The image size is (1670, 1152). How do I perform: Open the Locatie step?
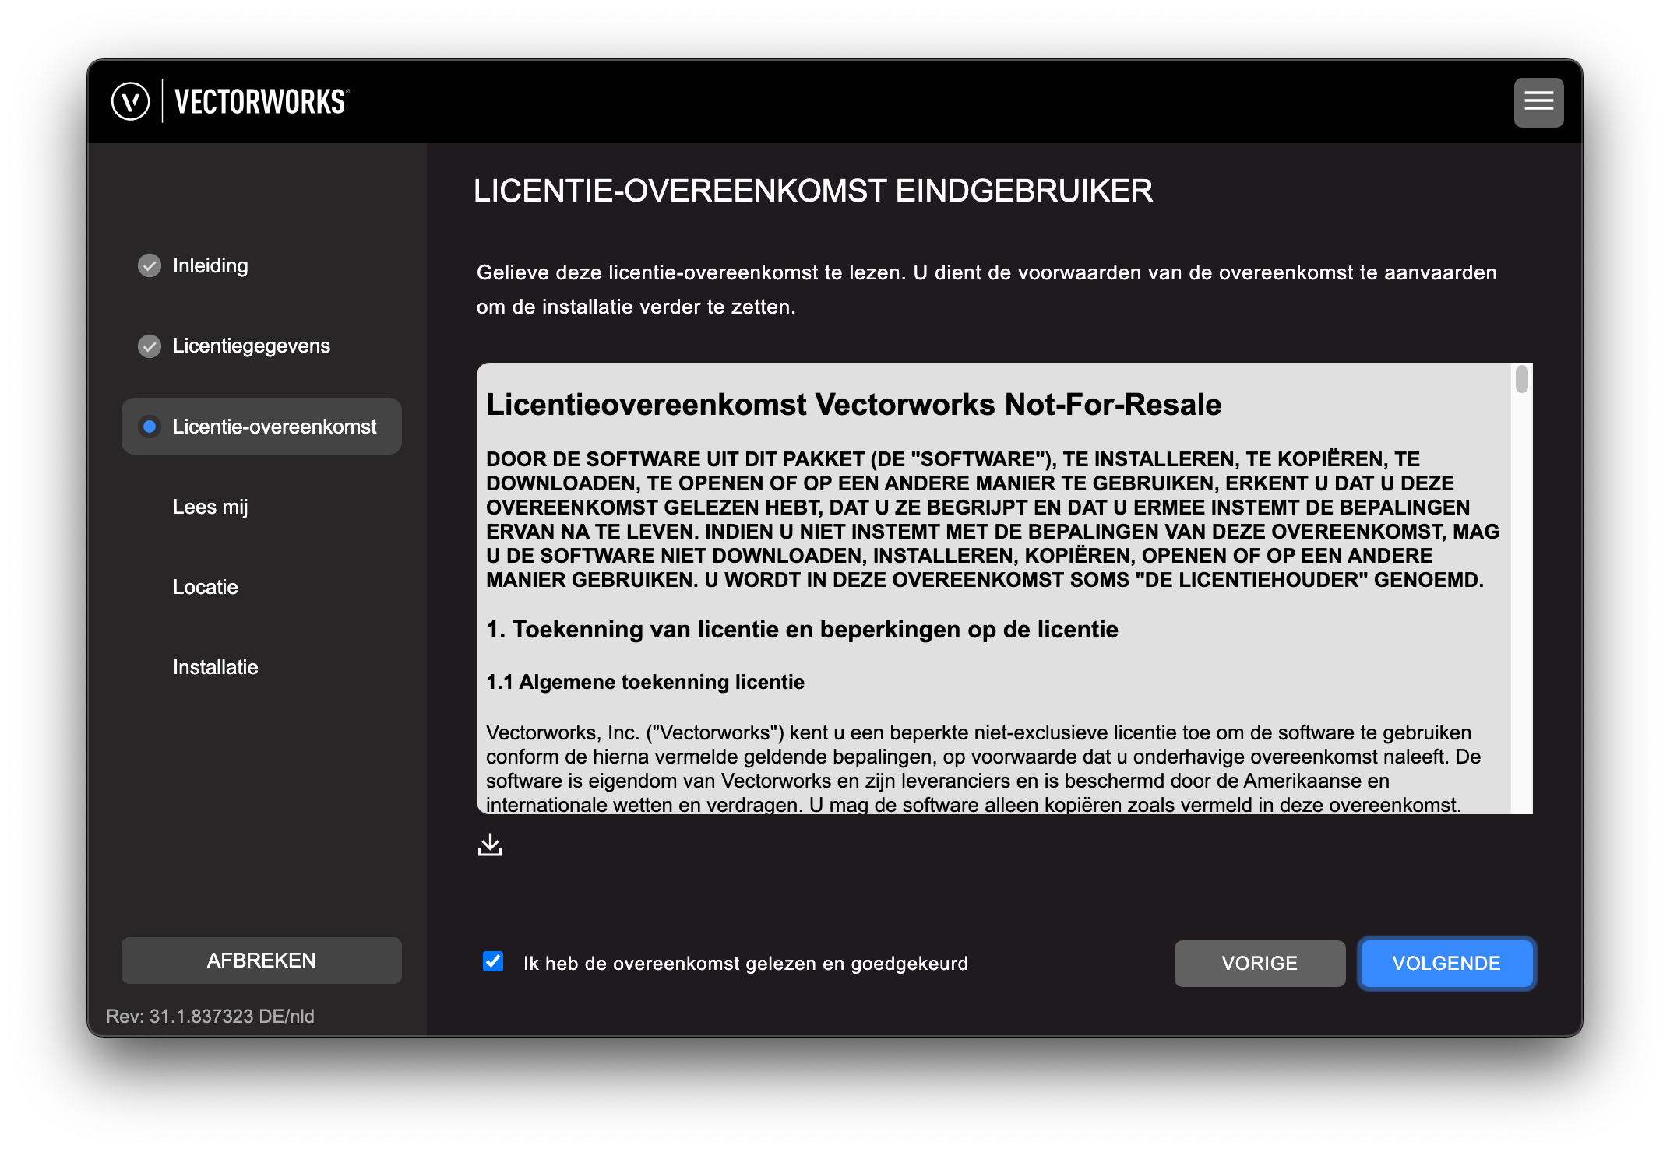(205, 587)
